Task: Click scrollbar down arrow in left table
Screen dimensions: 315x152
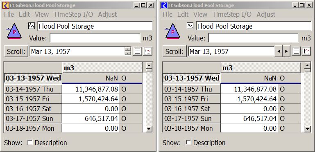Action: 149,129
